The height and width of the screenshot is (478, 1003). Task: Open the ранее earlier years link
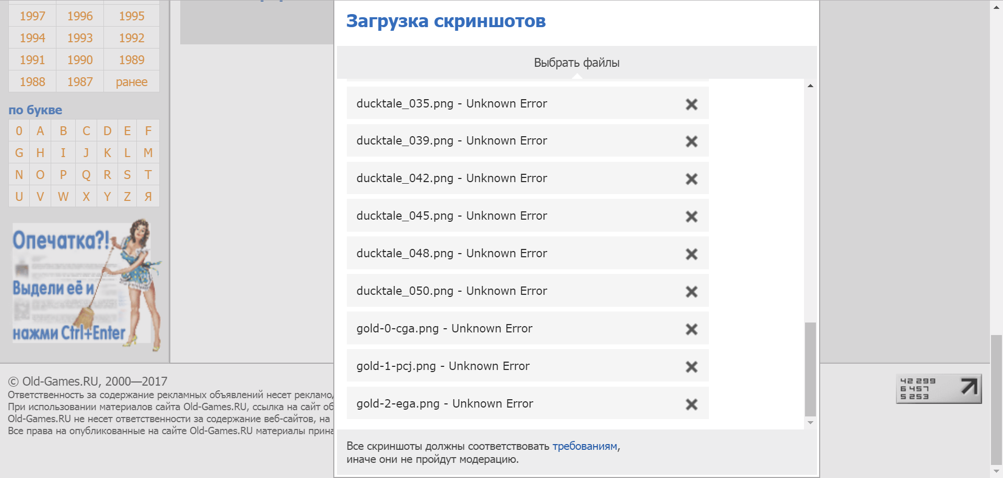pos(132,82)
